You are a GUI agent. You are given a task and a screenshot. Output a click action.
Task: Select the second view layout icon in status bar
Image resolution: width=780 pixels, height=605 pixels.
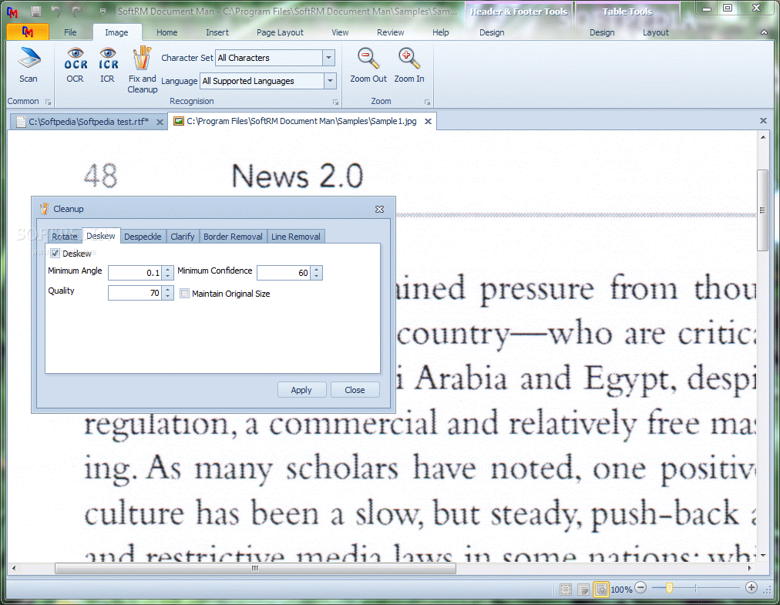(x=583, y=590)
